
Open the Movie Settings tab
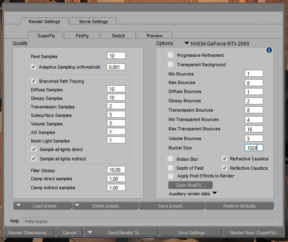point(93,22)
